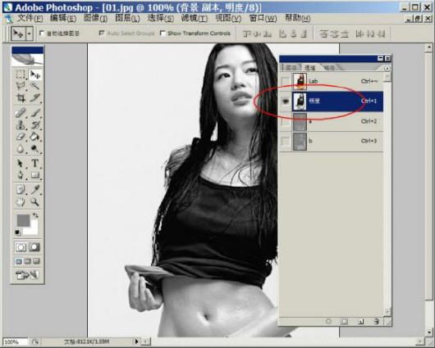Open the Move tool preset picker arrow

pos(30,34)
